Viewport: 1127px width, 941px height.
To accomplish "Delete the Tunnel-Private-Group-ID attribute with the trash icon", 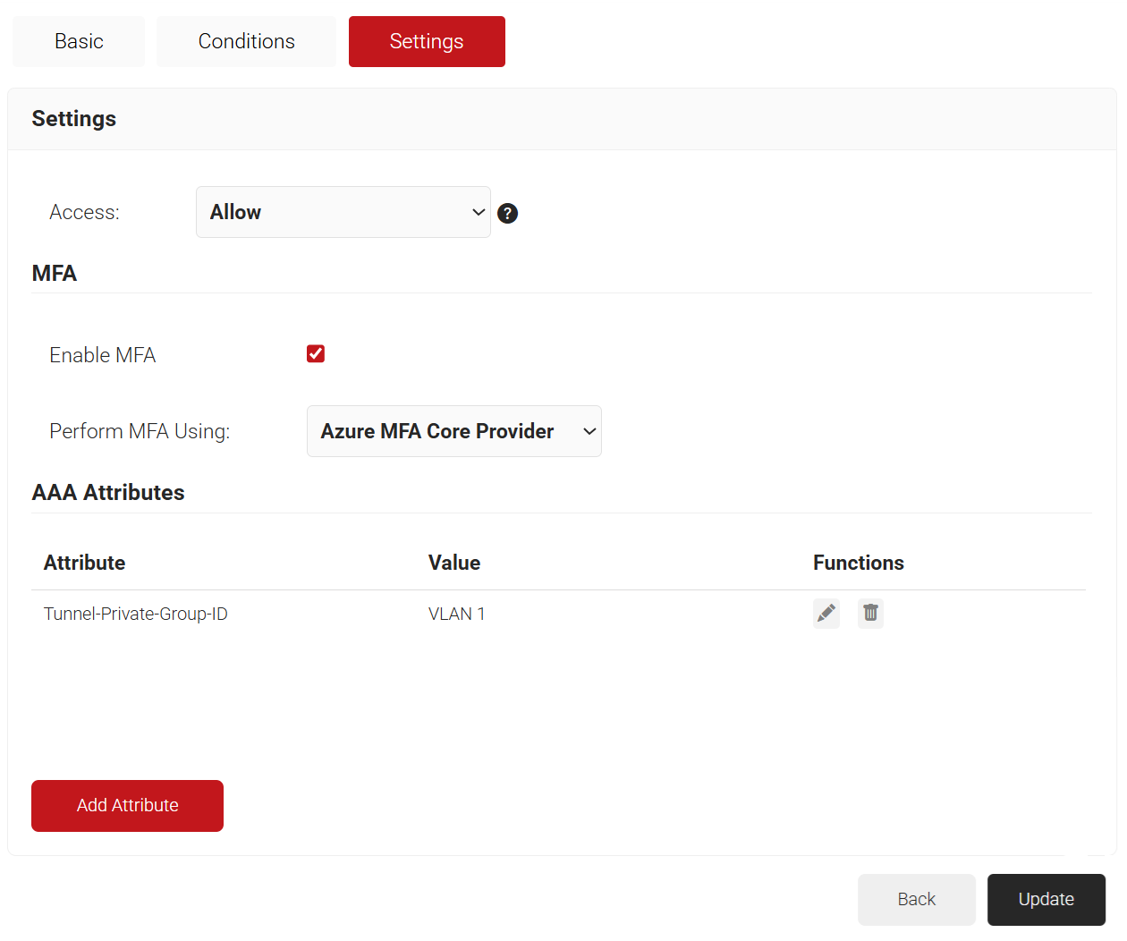I will coord(870,614).
